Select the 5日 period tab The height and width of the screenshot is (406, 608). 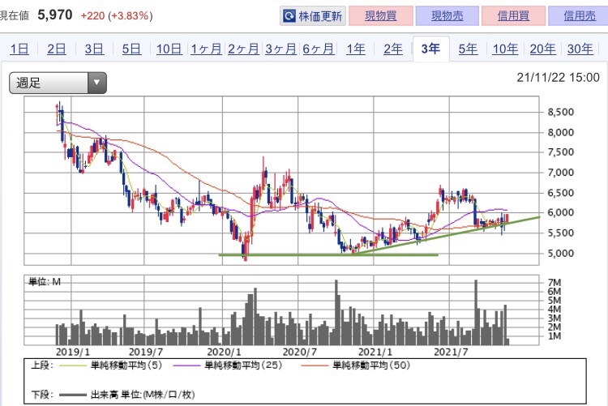pos(131,49)
